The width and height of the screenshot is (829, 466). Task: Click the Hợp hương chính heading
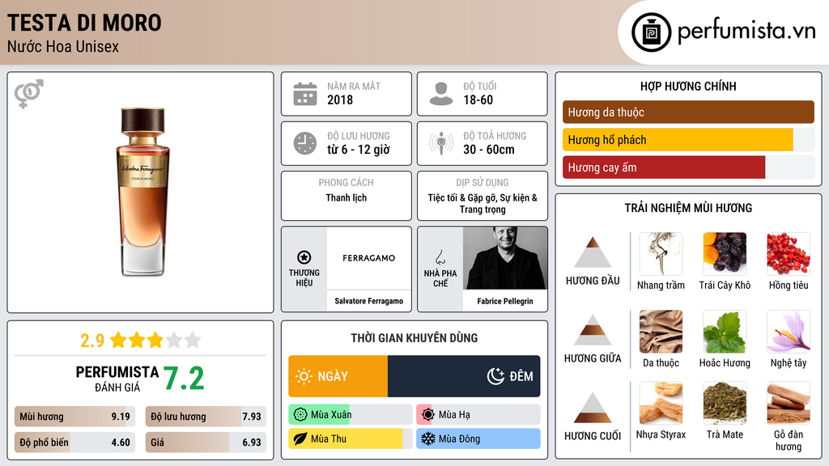click(x=688, y=86)
